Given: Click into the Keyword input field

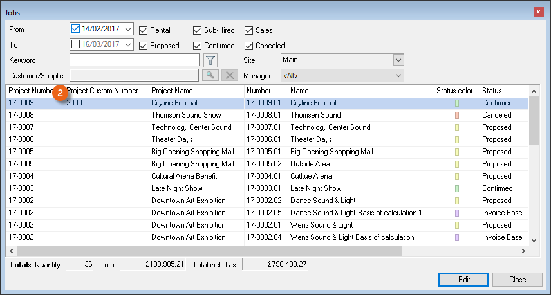Looking at the screenshot, I should (135, 60).
